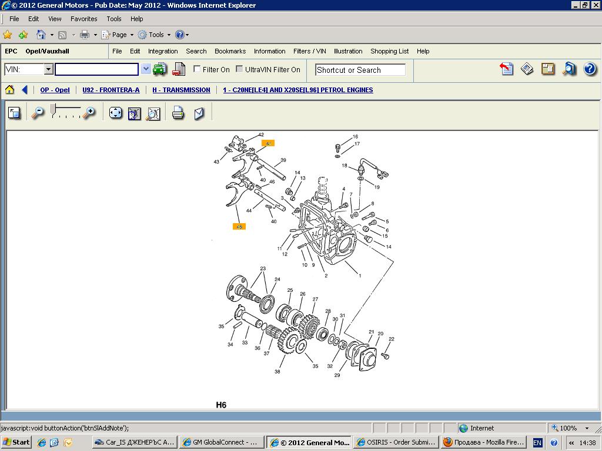This screenshot has height=451, width=602.
Task: Select highlighted callout 41 on the diagram
Action: 268,143
